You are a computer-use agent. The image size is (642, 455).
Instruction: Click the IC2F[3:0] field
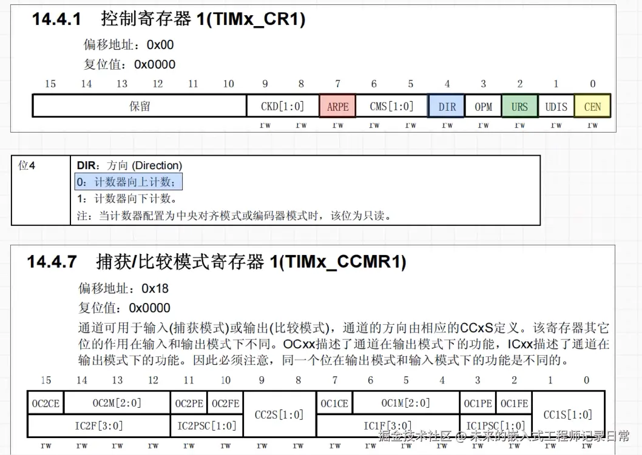tap(99, 426)
